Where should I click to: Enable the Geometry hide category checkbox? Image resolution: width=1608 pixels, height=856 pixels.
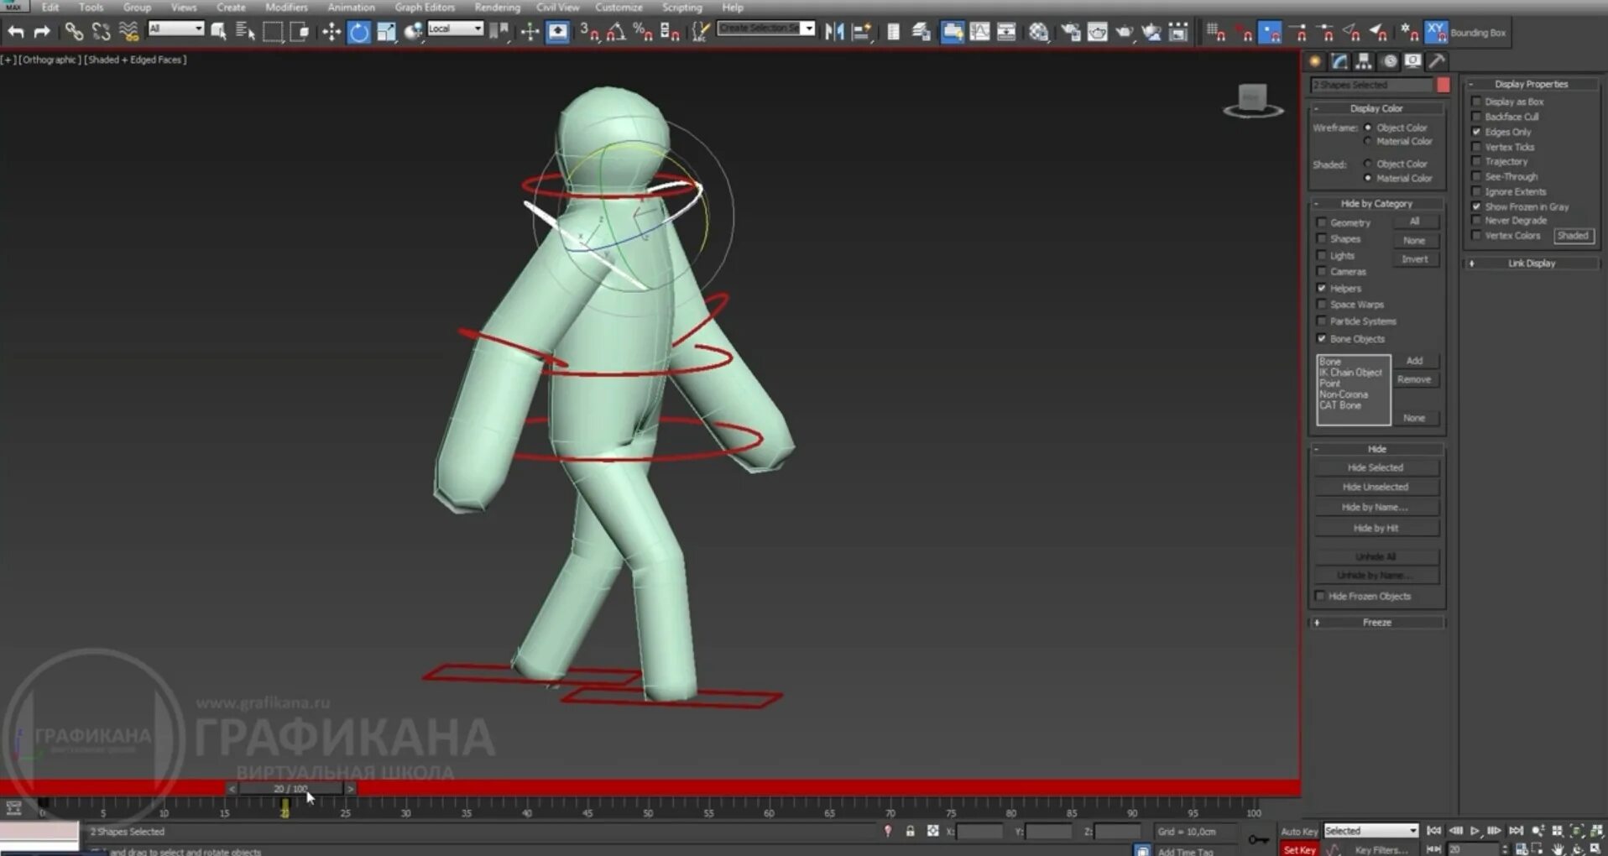pos(1322,223)
